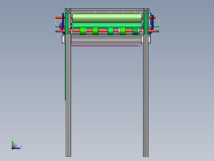Select the top horizontal gray frame beam

pos(107,11)
